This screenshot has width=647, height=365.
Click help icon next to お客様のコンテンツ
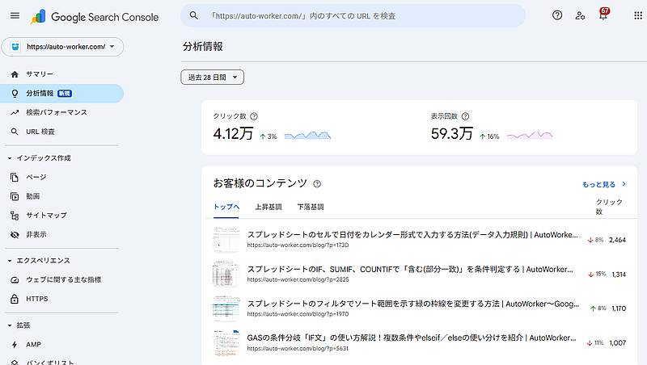pos(317,184)
